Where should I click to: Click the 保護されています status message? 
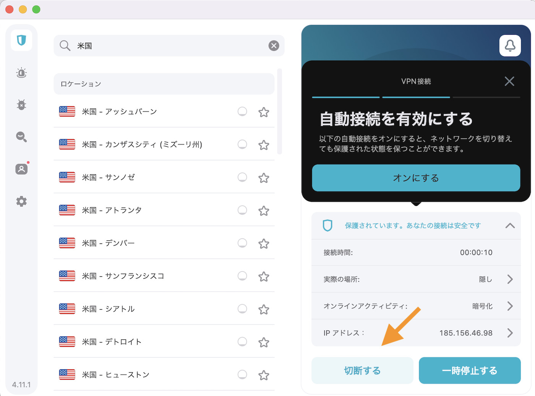pos(413,226)
